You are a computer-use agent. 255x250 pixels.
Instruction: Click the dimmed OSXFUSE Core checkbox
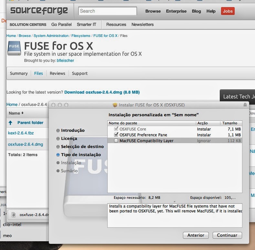[x=116, y=129]
